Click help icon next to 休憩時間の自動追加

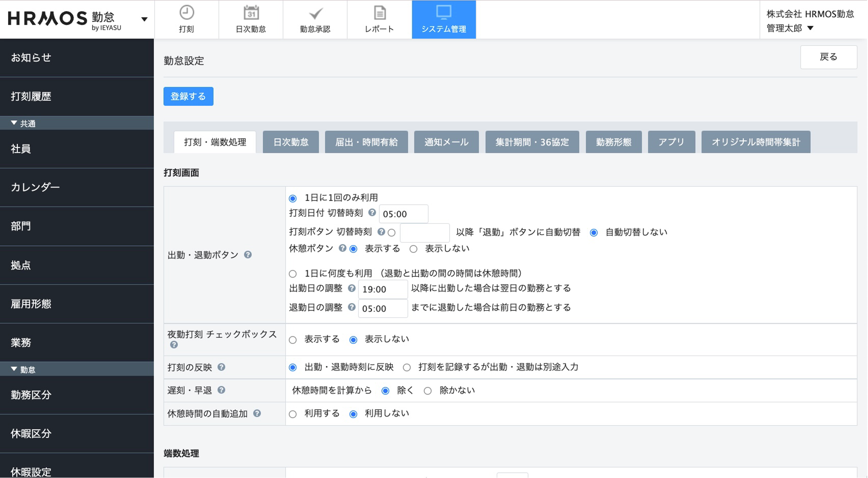[x=257, y=413]
